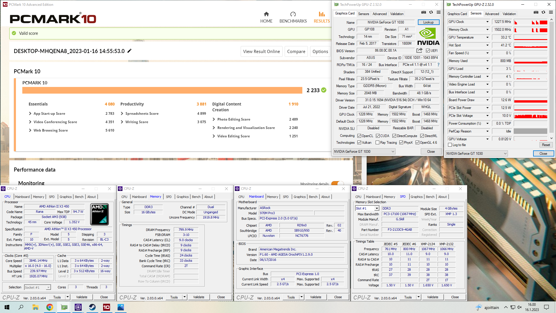
Task: Open SPD Slot #1 dropdown
Action: pos(367,208)
